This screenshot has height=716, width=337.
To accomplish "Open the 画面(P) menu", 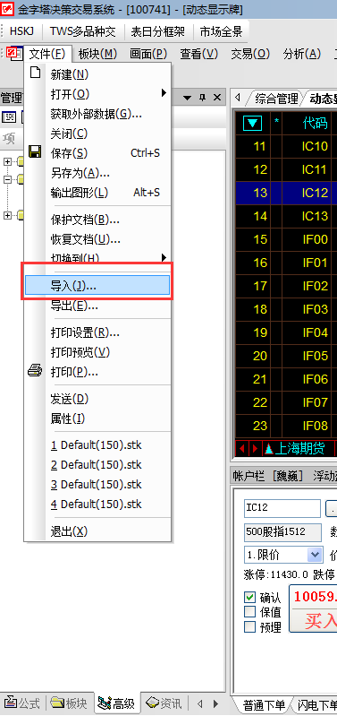I will point(148,54).
